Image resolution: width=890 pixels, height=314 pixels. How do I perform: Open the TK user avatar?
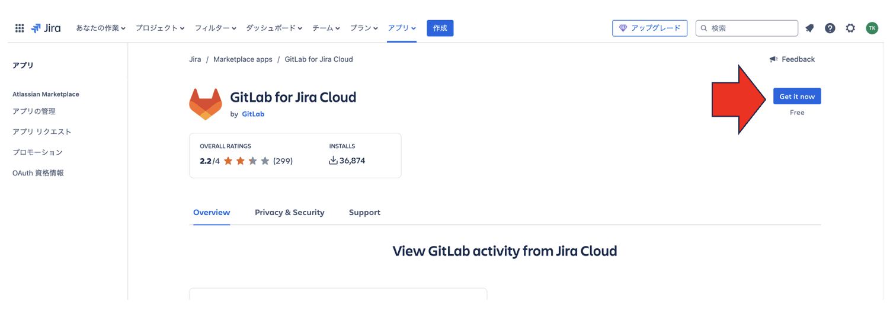point(872,28)
